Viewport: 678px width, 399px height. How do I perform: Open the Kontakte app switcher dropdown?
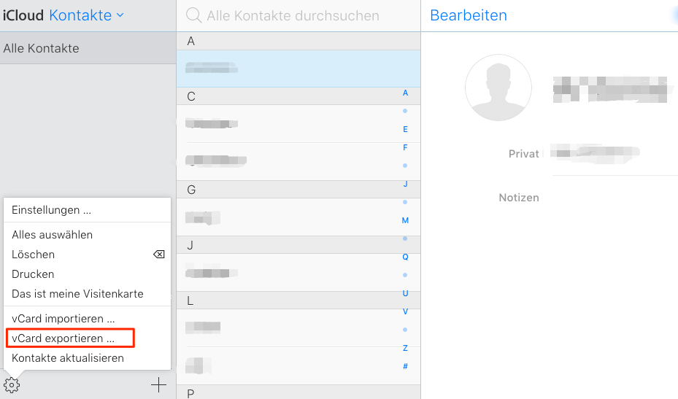point(86,15)
